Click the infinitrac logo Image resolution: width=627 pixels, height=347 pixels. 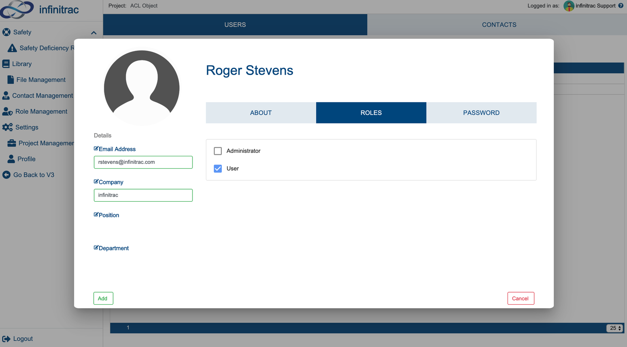[40, 9]
